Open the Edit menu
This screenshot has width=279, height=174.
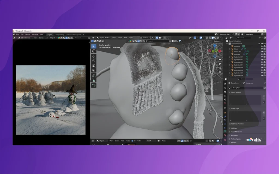click(22, 34)
